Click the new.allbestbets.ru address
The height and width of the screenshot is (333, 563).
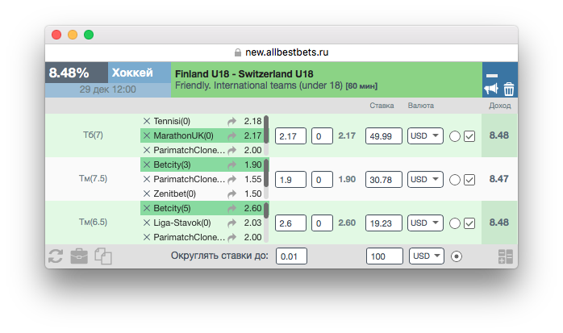pos(287,52)
